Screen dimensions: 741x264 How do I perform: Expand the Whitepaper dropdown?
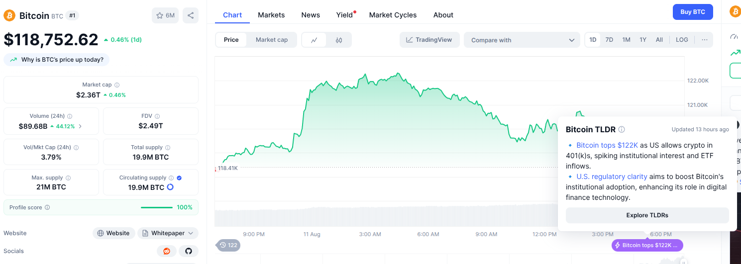[x=168, y=233]
